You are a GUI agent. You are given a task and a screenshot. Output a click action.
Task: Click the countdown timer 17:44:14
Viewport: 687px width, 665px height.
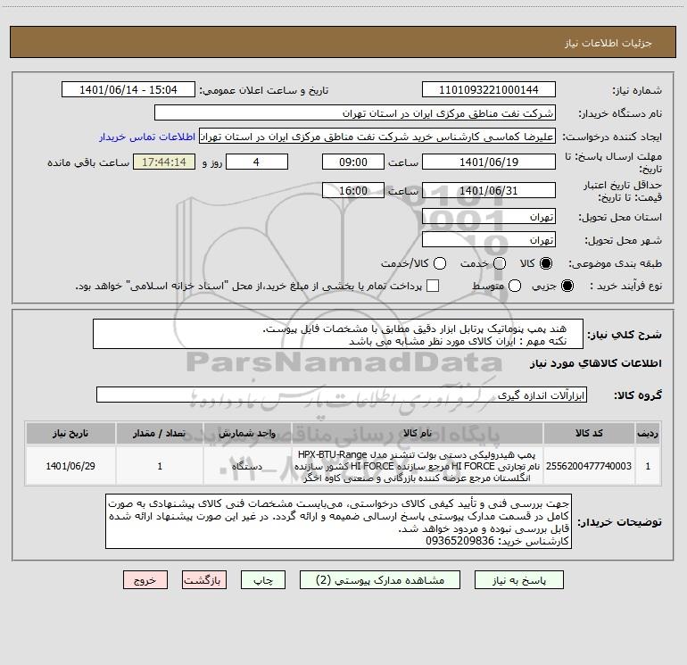[x=164, y=162]
